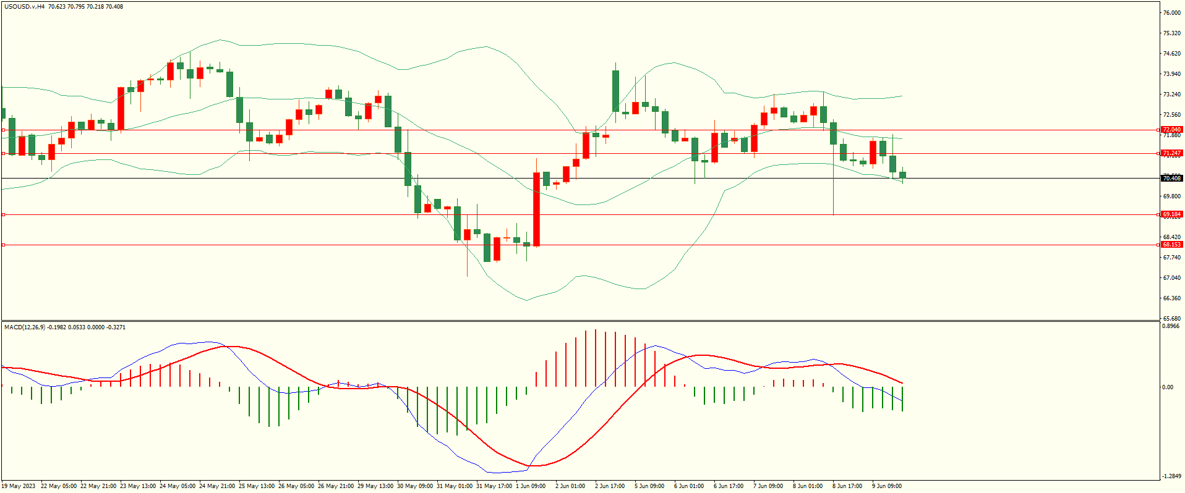The width and height of the screenshot is (1185, 493).
Task: Click the 68.420 price axis label
Action: [1171, 237]
